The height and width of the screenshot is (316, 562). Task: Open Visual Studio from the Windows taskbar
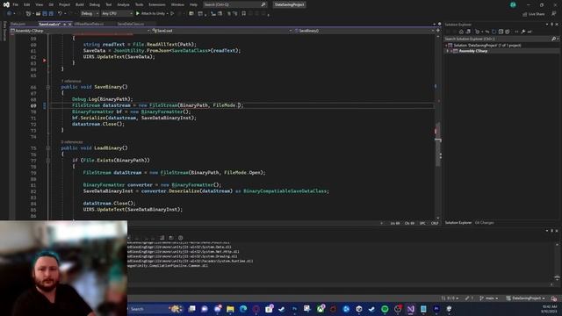tap(410, 309)
